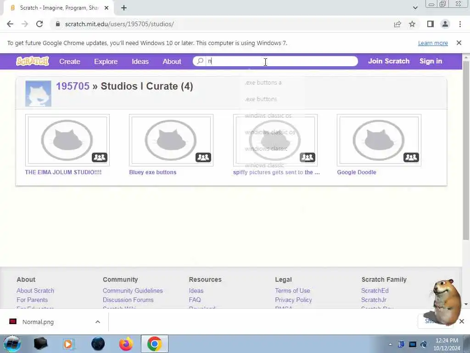
Task: Click the address bar URL
Action: point(119,24)
